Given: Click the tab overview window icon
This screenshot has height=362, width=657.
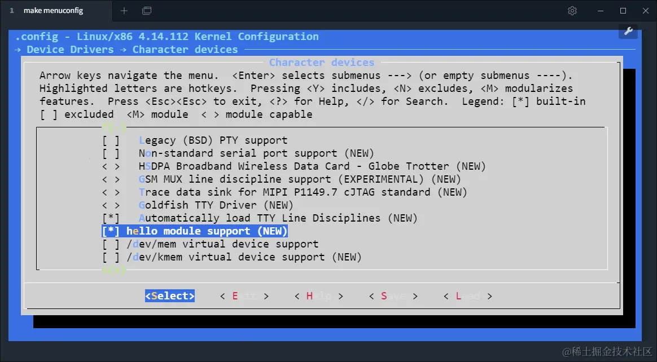Looking at the screenshot, I should pyautogui.click(x=147, y=11).
